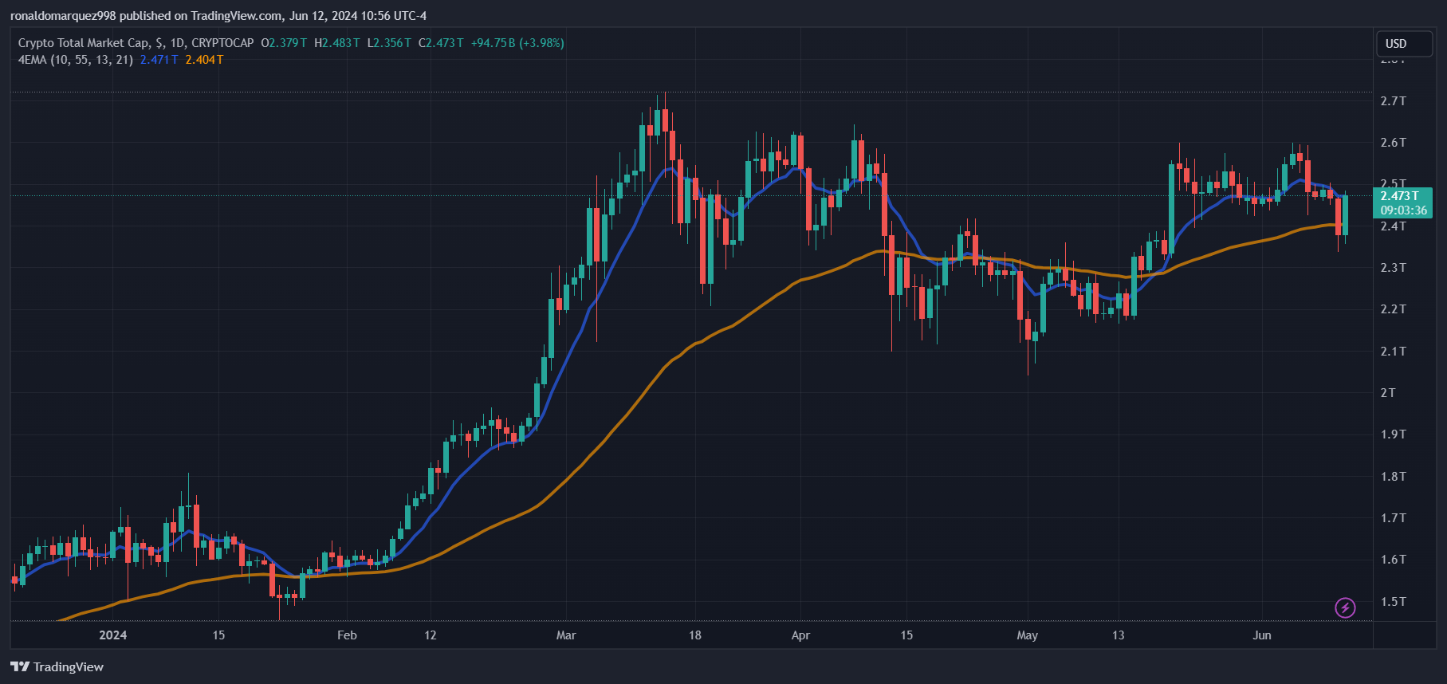The width and height of the screenshot is (1447, 684).
Task: Click the 2.6T price axis label
Action: pyautogui.click(x=1394, y=143)
